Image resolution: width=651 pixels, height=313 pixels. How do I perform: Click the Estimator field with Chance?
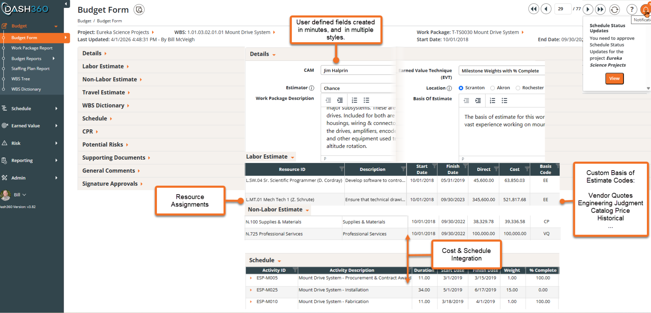(358, 88)
